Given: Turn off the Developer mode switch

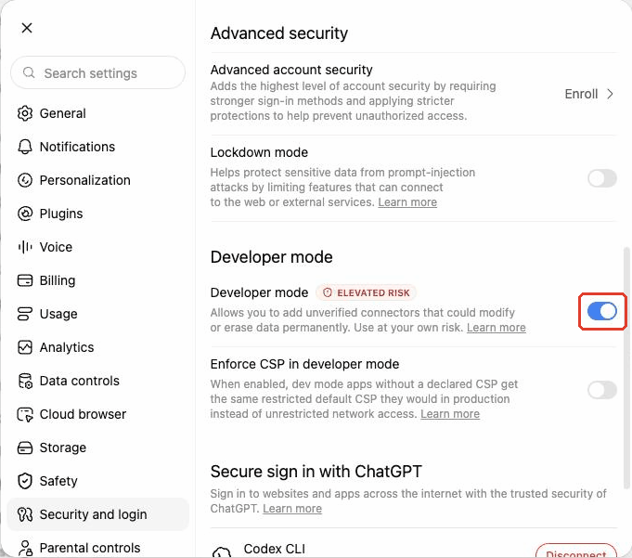Looking at the screenshot, I should 601,311.
